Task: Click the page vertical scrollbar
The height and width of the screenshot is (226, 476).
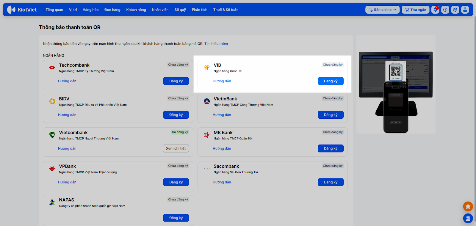Action: pos(475,119)
